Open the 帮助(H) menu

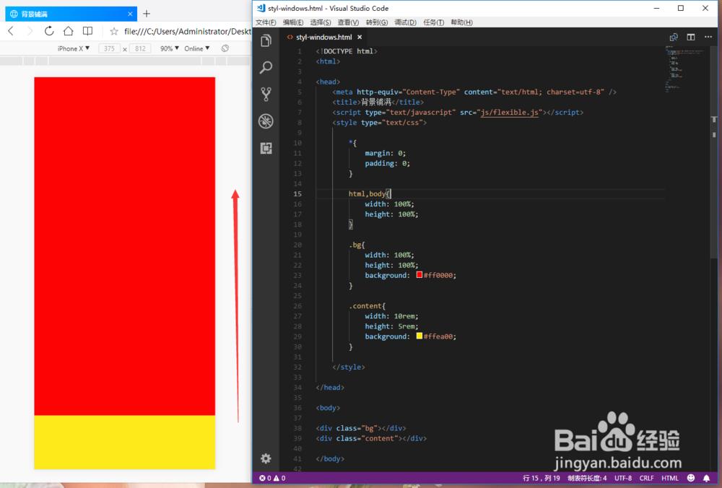pyautogui.click(x=461, y=22)
